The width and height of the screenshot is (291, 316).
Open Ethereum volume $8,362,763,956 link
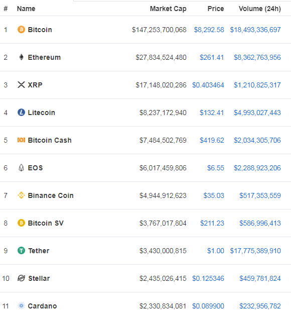tap(257, 57)
